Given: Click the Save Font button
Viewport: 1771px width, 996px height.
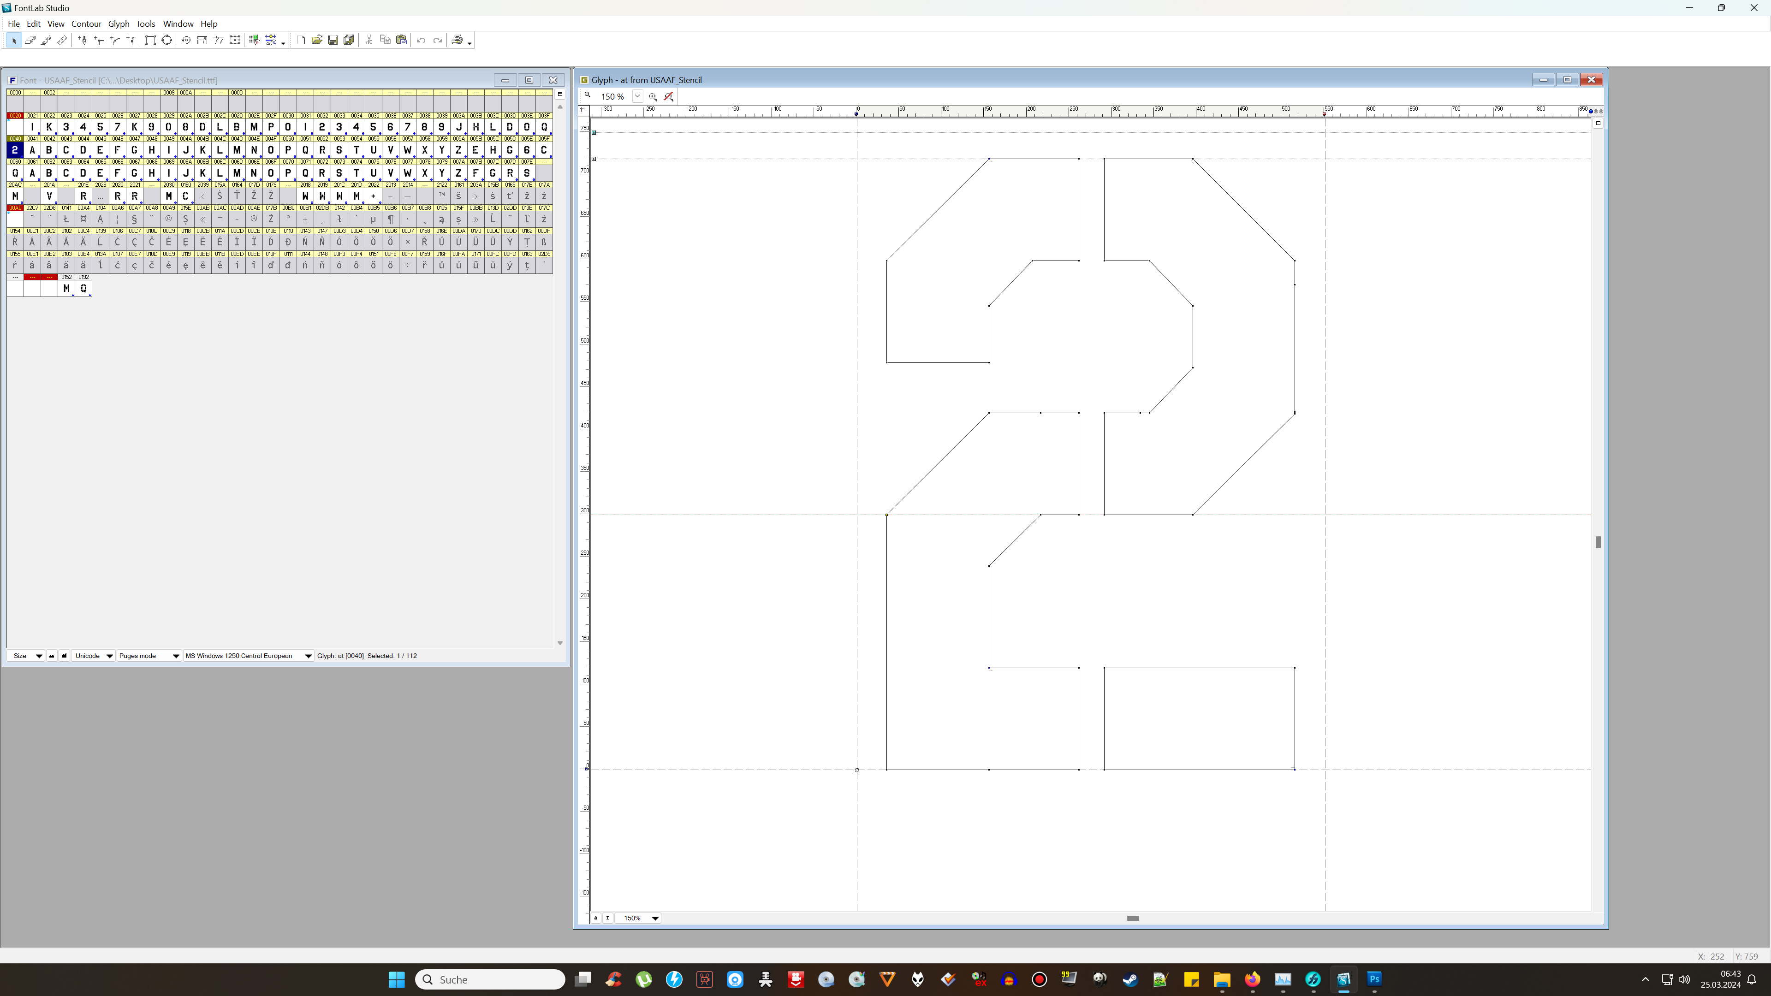Looking at the screenshot, I should tap(333, 41).
